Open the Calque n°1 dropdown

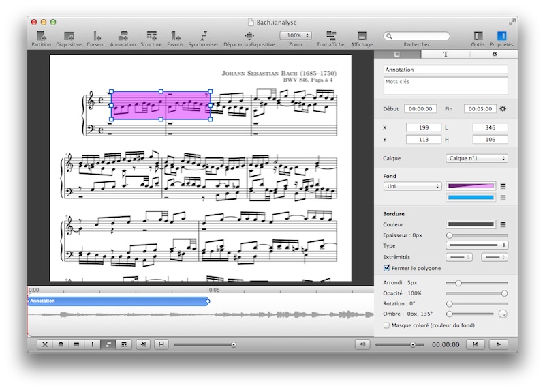click(477, 158)
